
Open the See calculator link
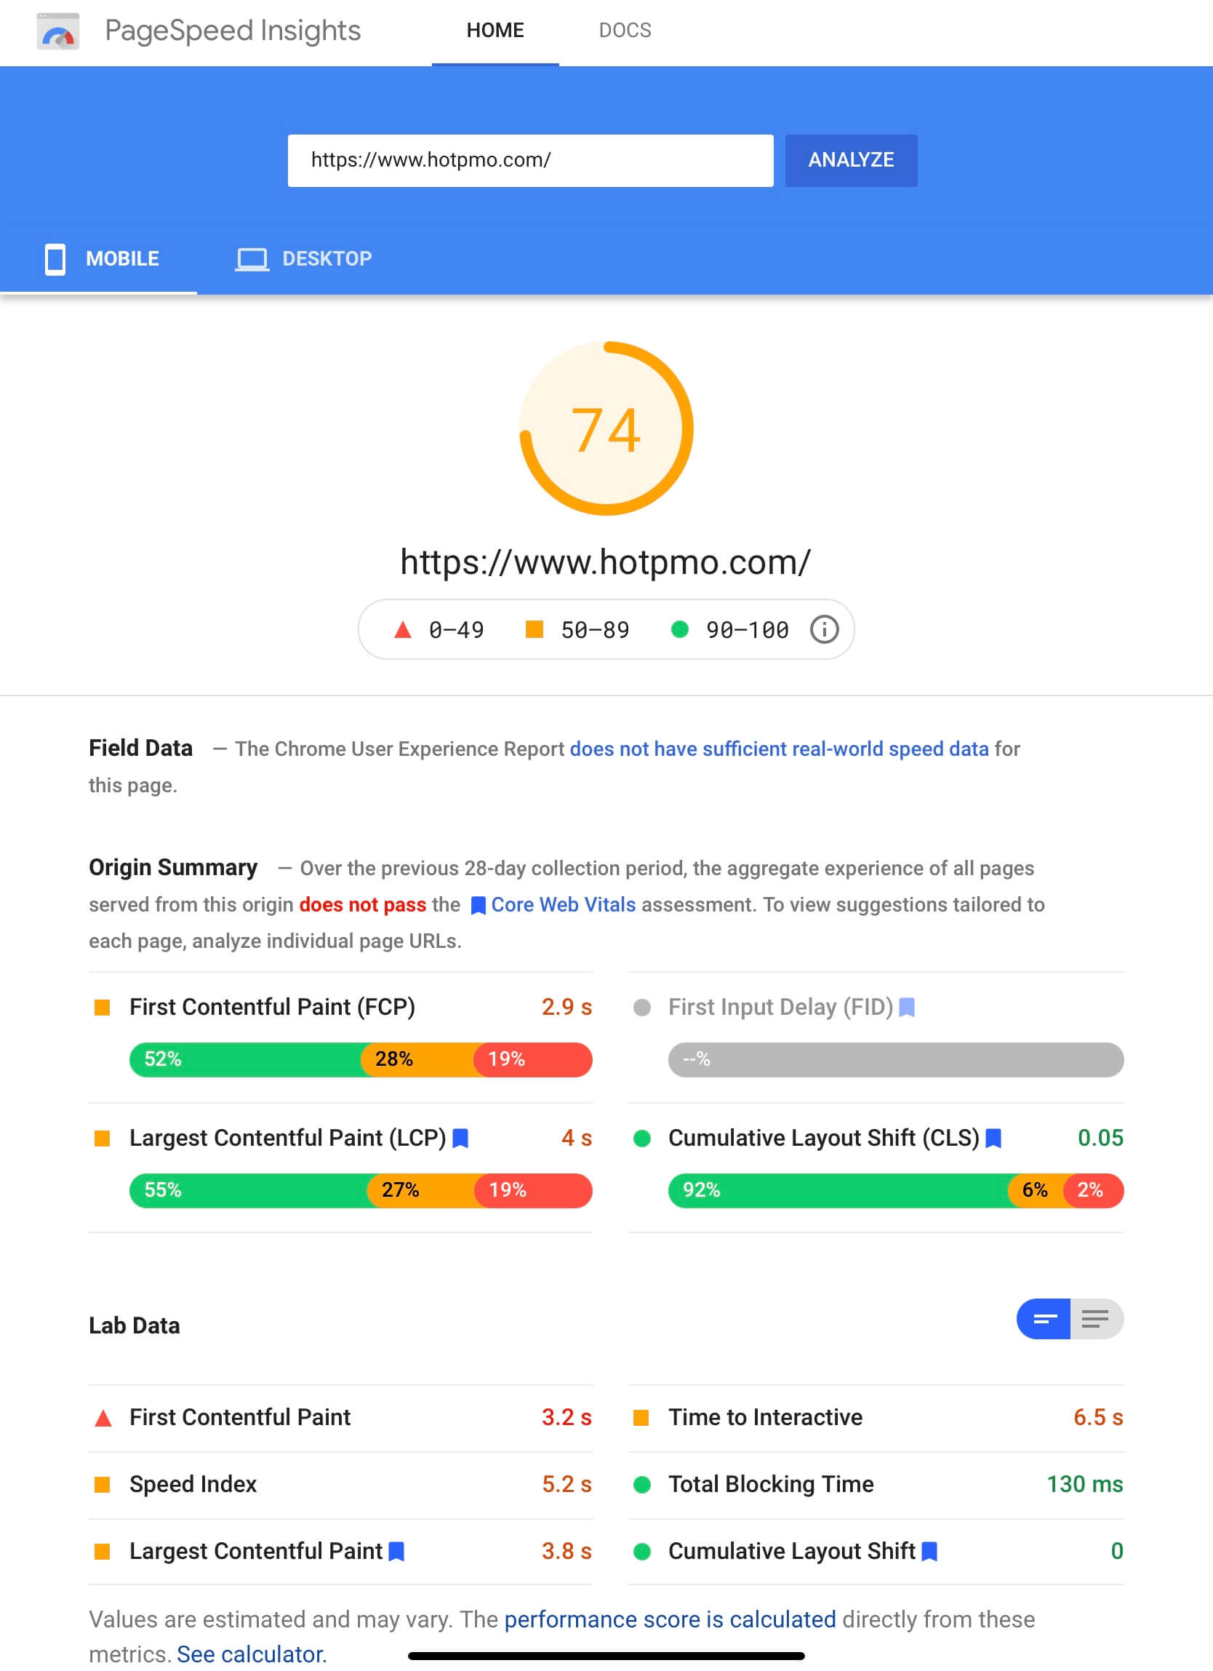click(251, 1654)
